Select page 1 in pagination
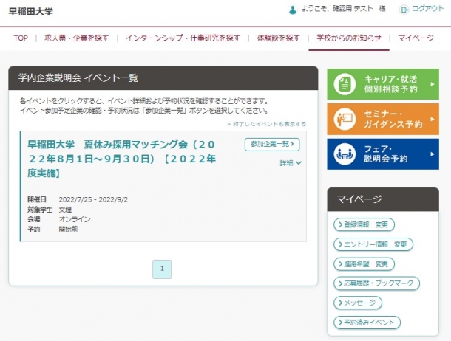This screenshot has height=341, width=451. click(x=162, y=269)
